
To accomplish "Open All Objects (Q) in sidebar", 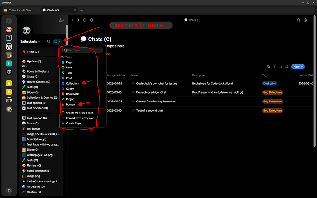I will (35, 187).
